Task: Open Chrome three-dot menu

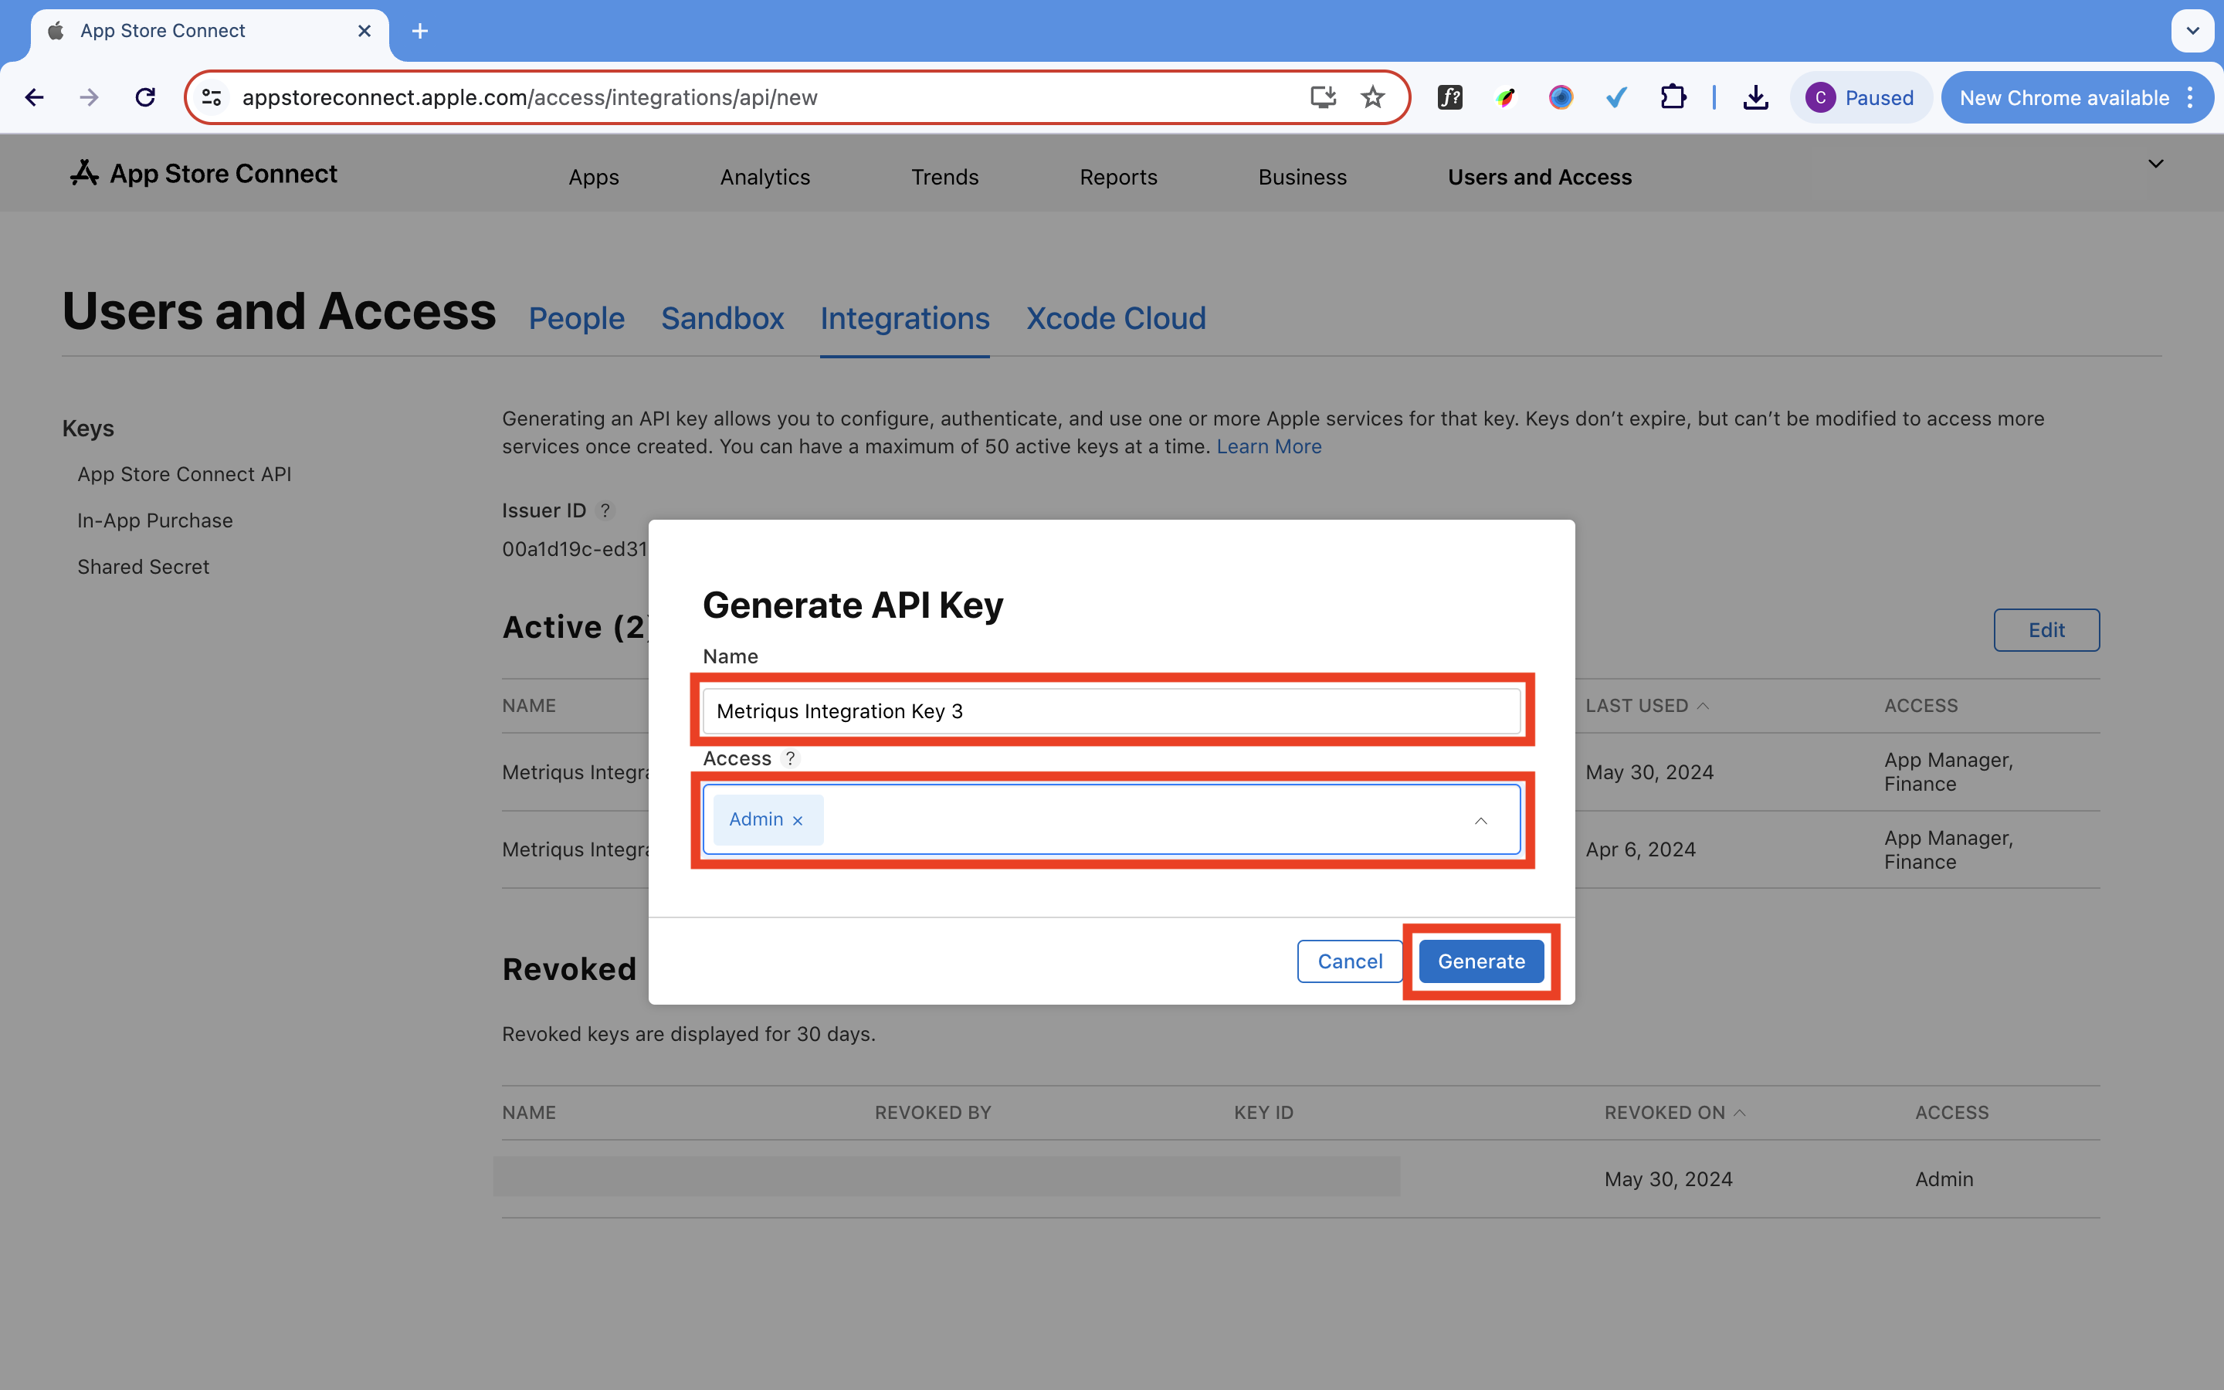Action: [x=2191, y=97]
